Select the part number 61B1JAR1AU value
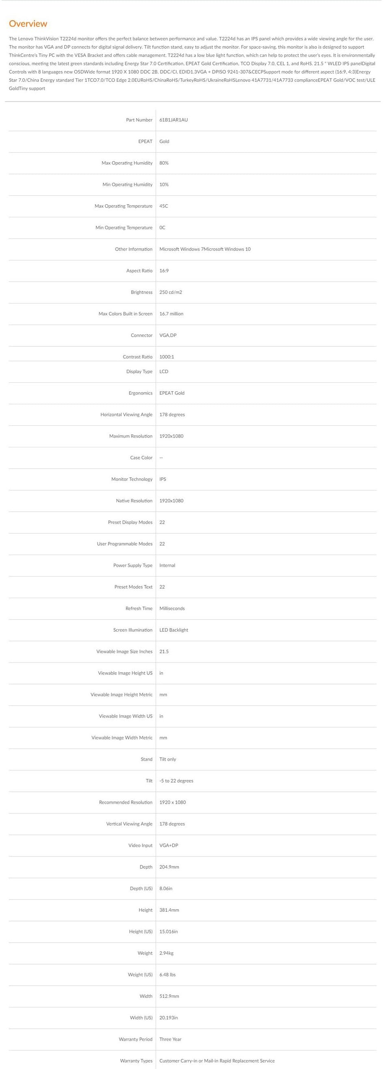The width and height of the screenshot is (384, 1069). [174, 120]
